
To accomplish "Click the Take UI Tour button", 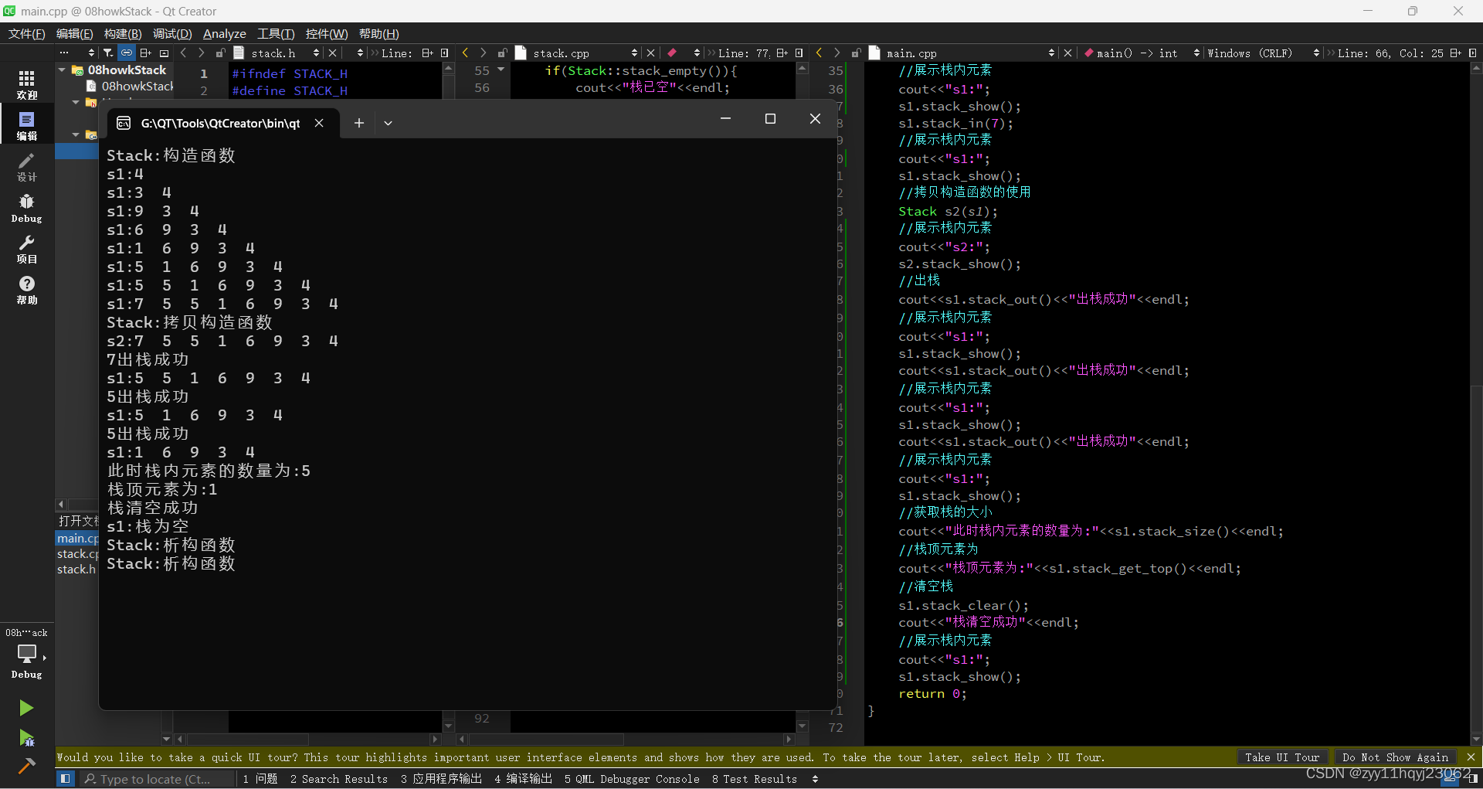I will [x=1282, y=757].
